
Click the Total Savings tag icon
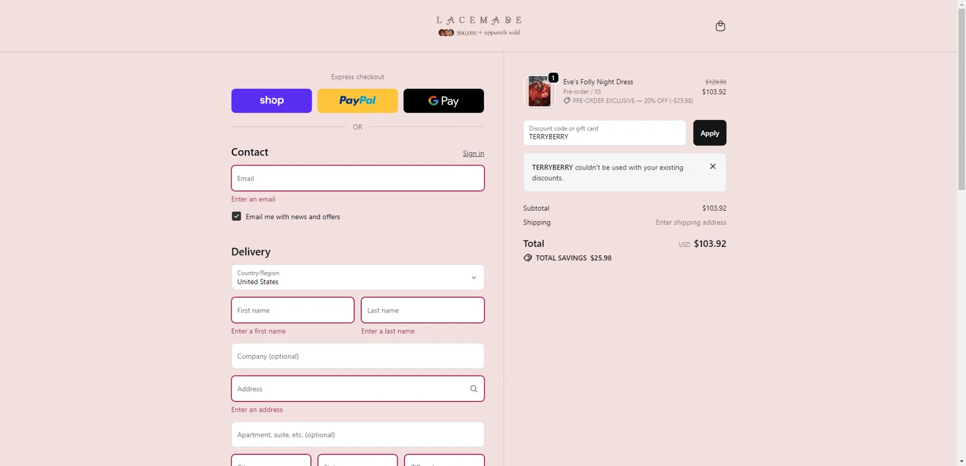tap(527, 258)
